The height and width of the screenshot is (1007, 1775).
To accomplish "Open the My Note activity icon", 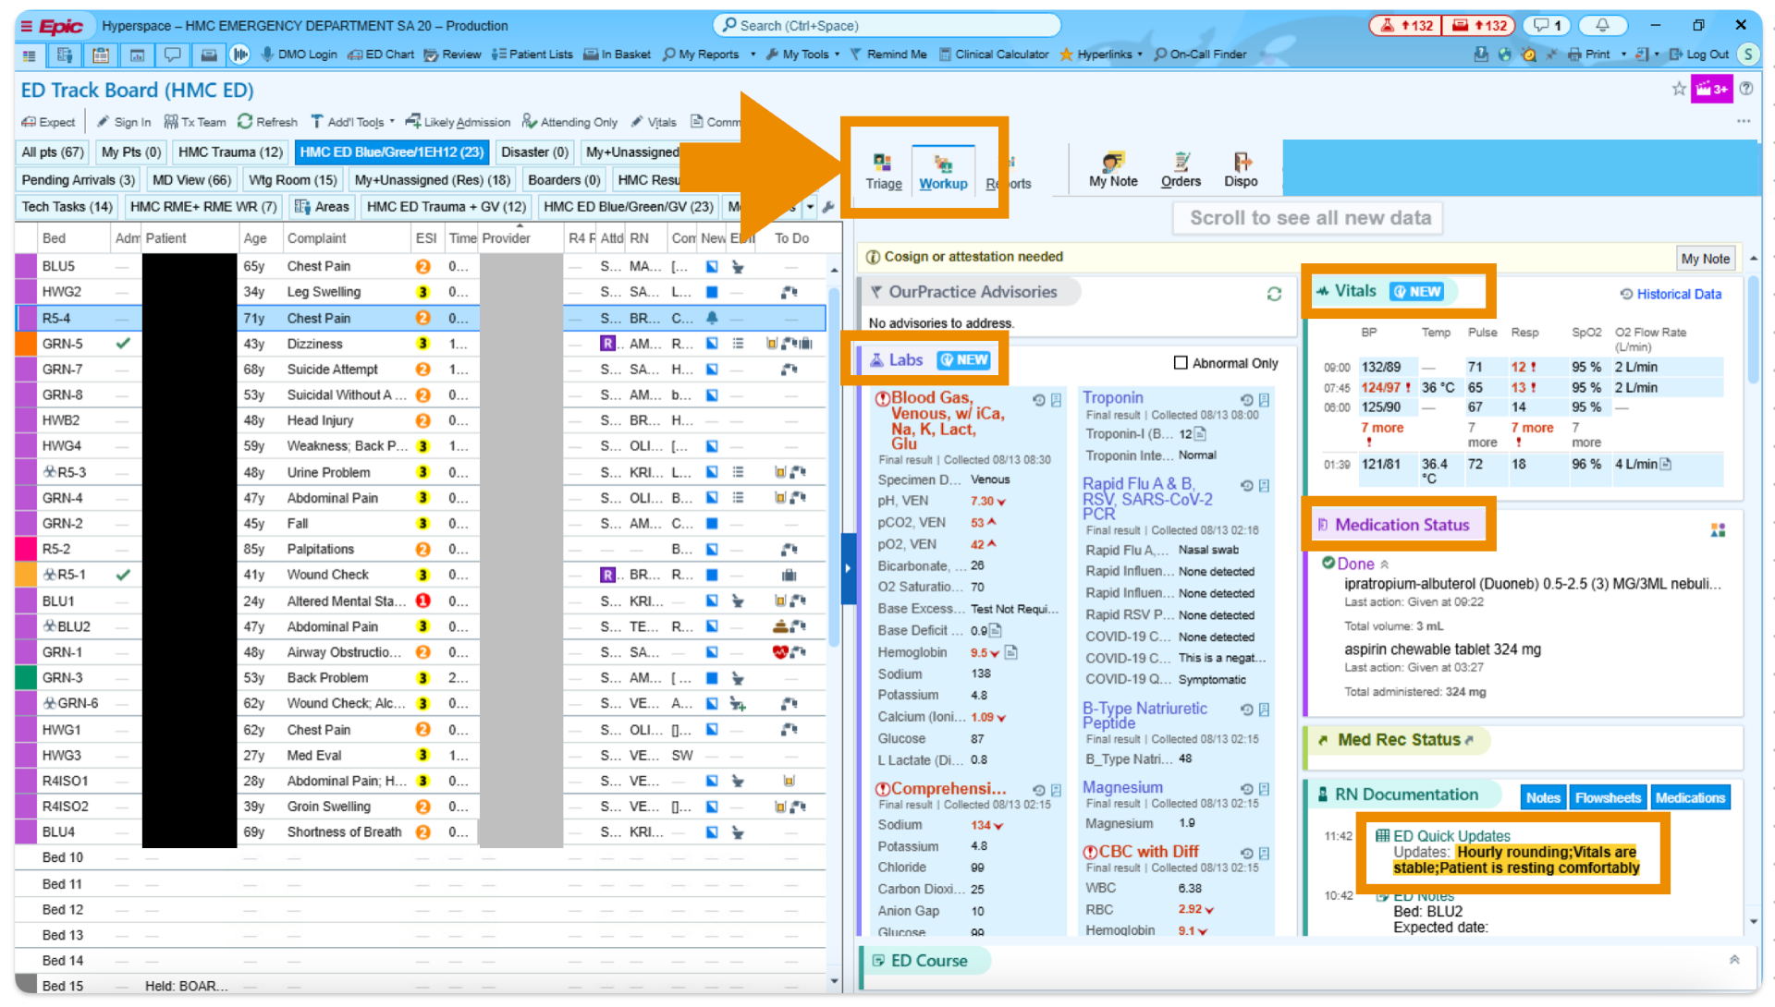I will pyautogui.click(x=1113, y=170).
